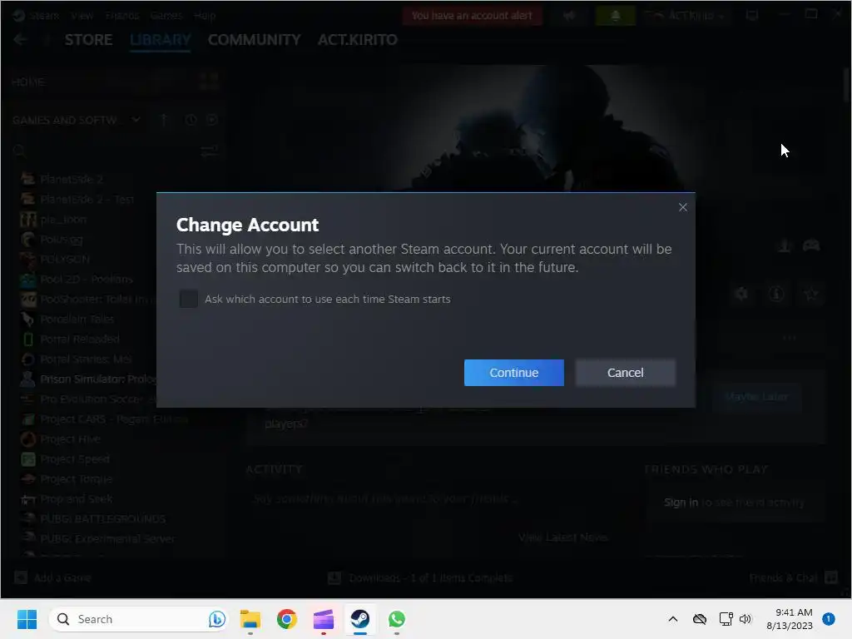The width and height of the screenshot is (852, 639).
Task: Open the Friends menu
Action: point(122,15)
